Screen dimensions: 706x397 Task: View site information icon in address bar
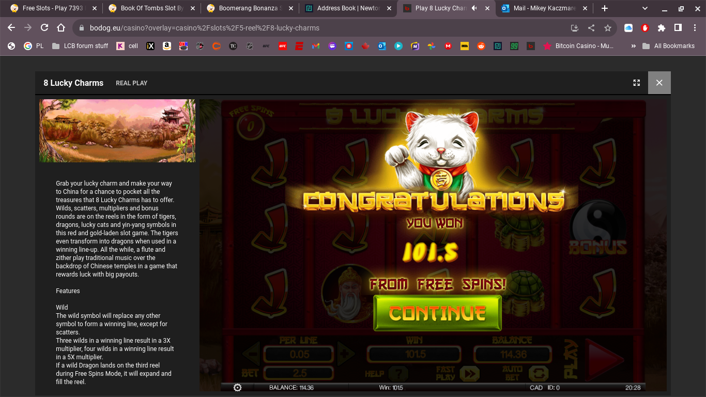point(81,28)
